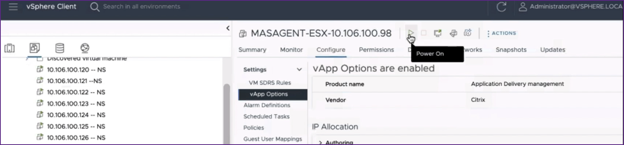This screenshot has height=145, width=624.
Task: Collapse the Settings section chevron
Action: pyautogui.click(x=299, y=70)
